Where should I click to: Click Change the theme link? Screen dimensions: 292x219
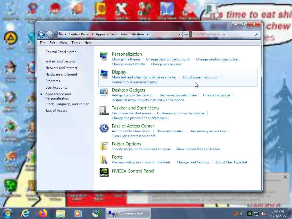[x=126, y=59]
